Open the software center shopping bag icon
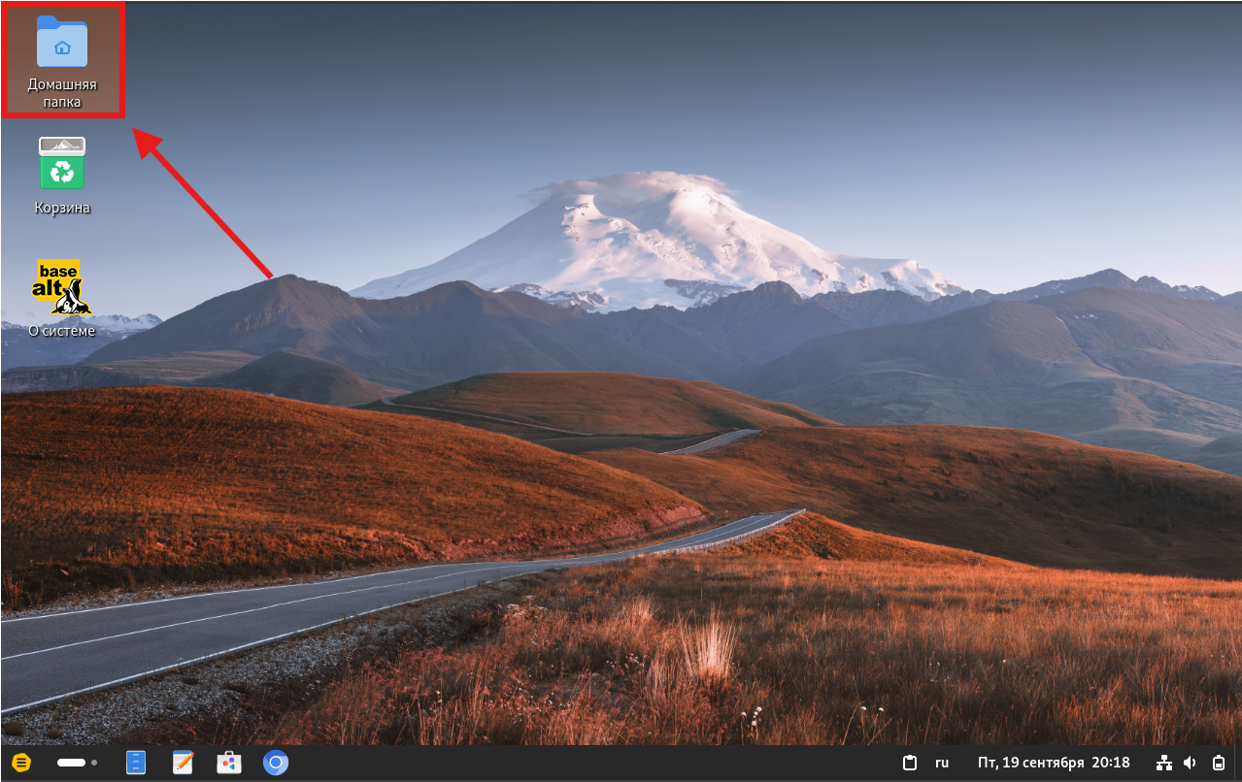Image resolution: width=1242 pixels, height=782 pixels. pos(229,763)
